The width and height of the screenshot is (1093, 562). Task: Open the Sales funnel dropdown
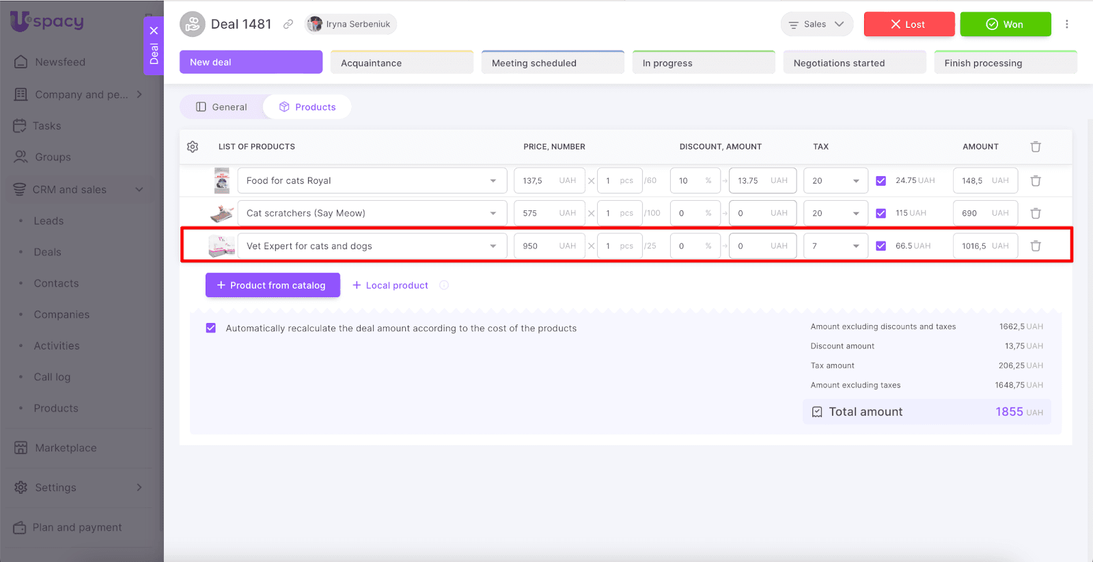[x=816, y=25]
